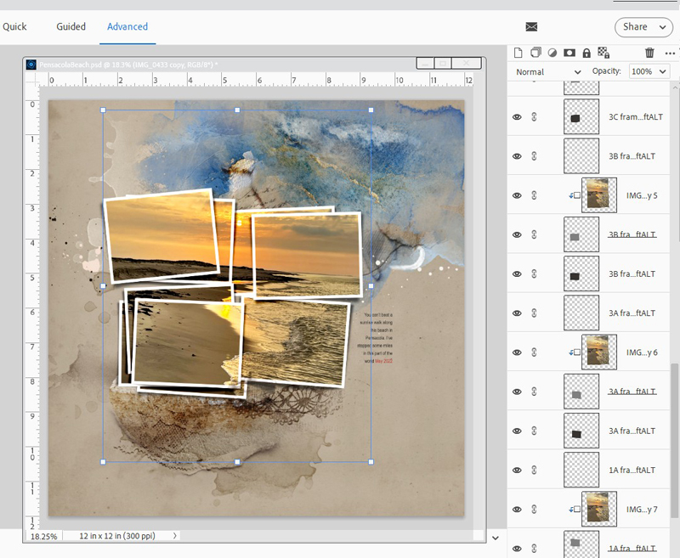Click the 3C fram...ftALT layer thumbnail
This screenshot has height=558, width=680.
point(581,116)
